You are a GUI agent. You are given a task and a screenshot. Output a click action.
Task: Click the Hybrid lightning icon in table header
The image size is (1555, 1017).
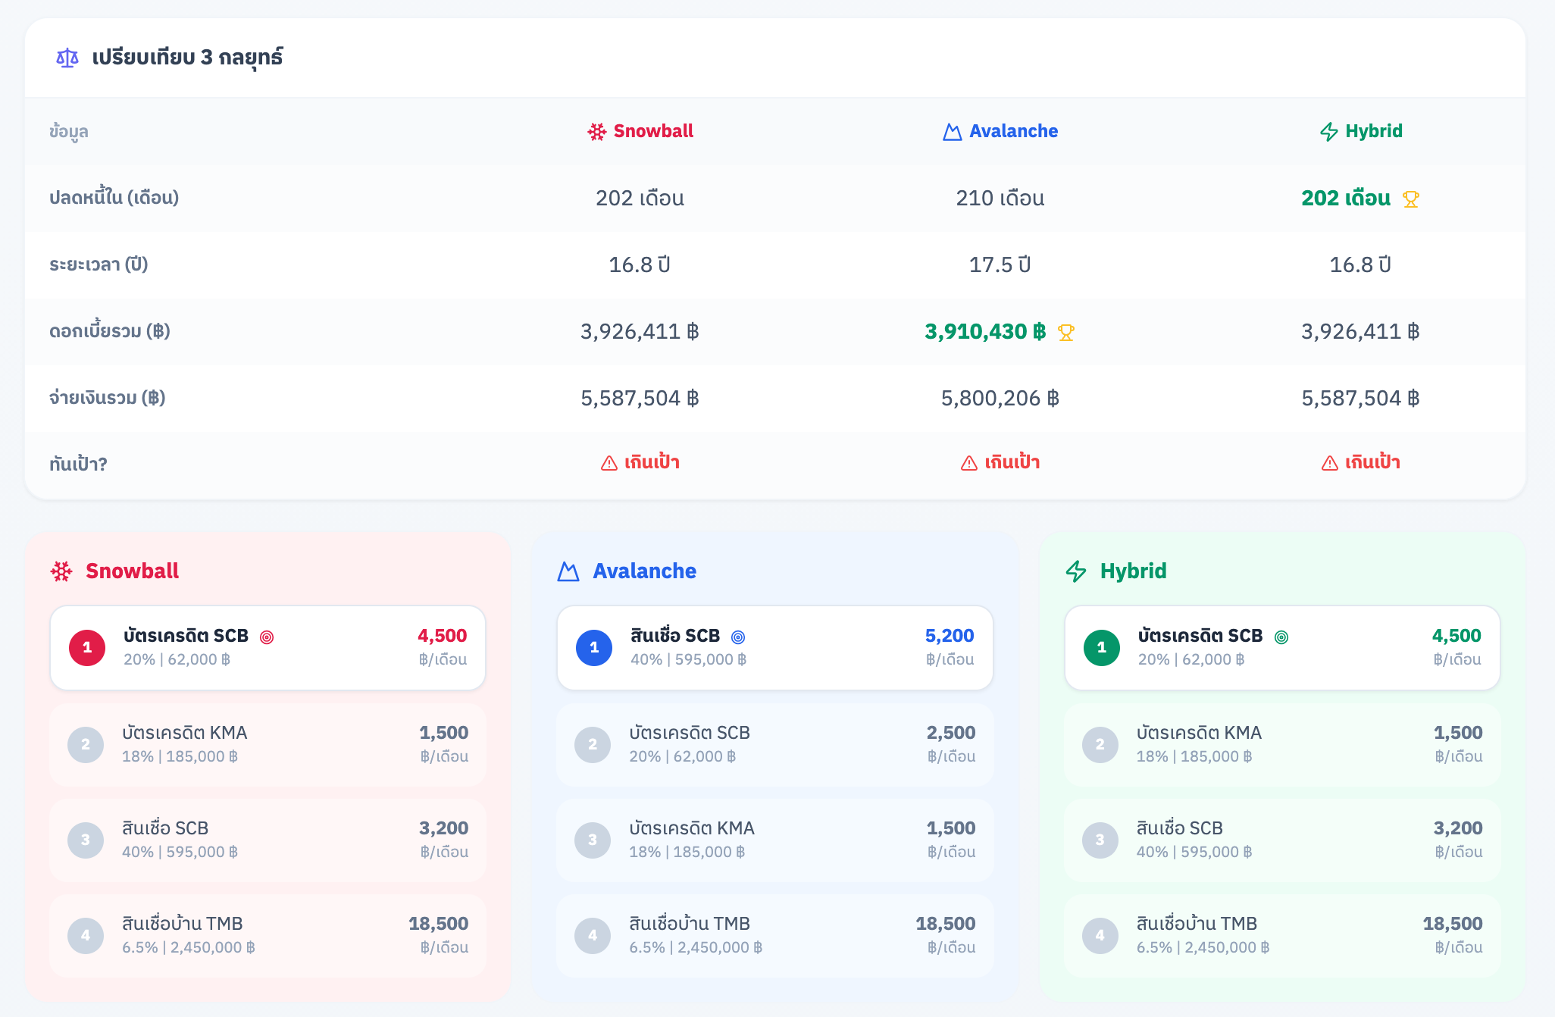click(1328, 132)
